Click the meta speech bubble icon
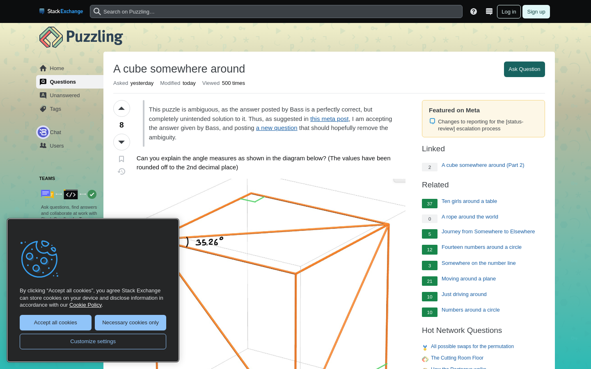The width and height of the screenshot is (591, 369). [432, 121]
